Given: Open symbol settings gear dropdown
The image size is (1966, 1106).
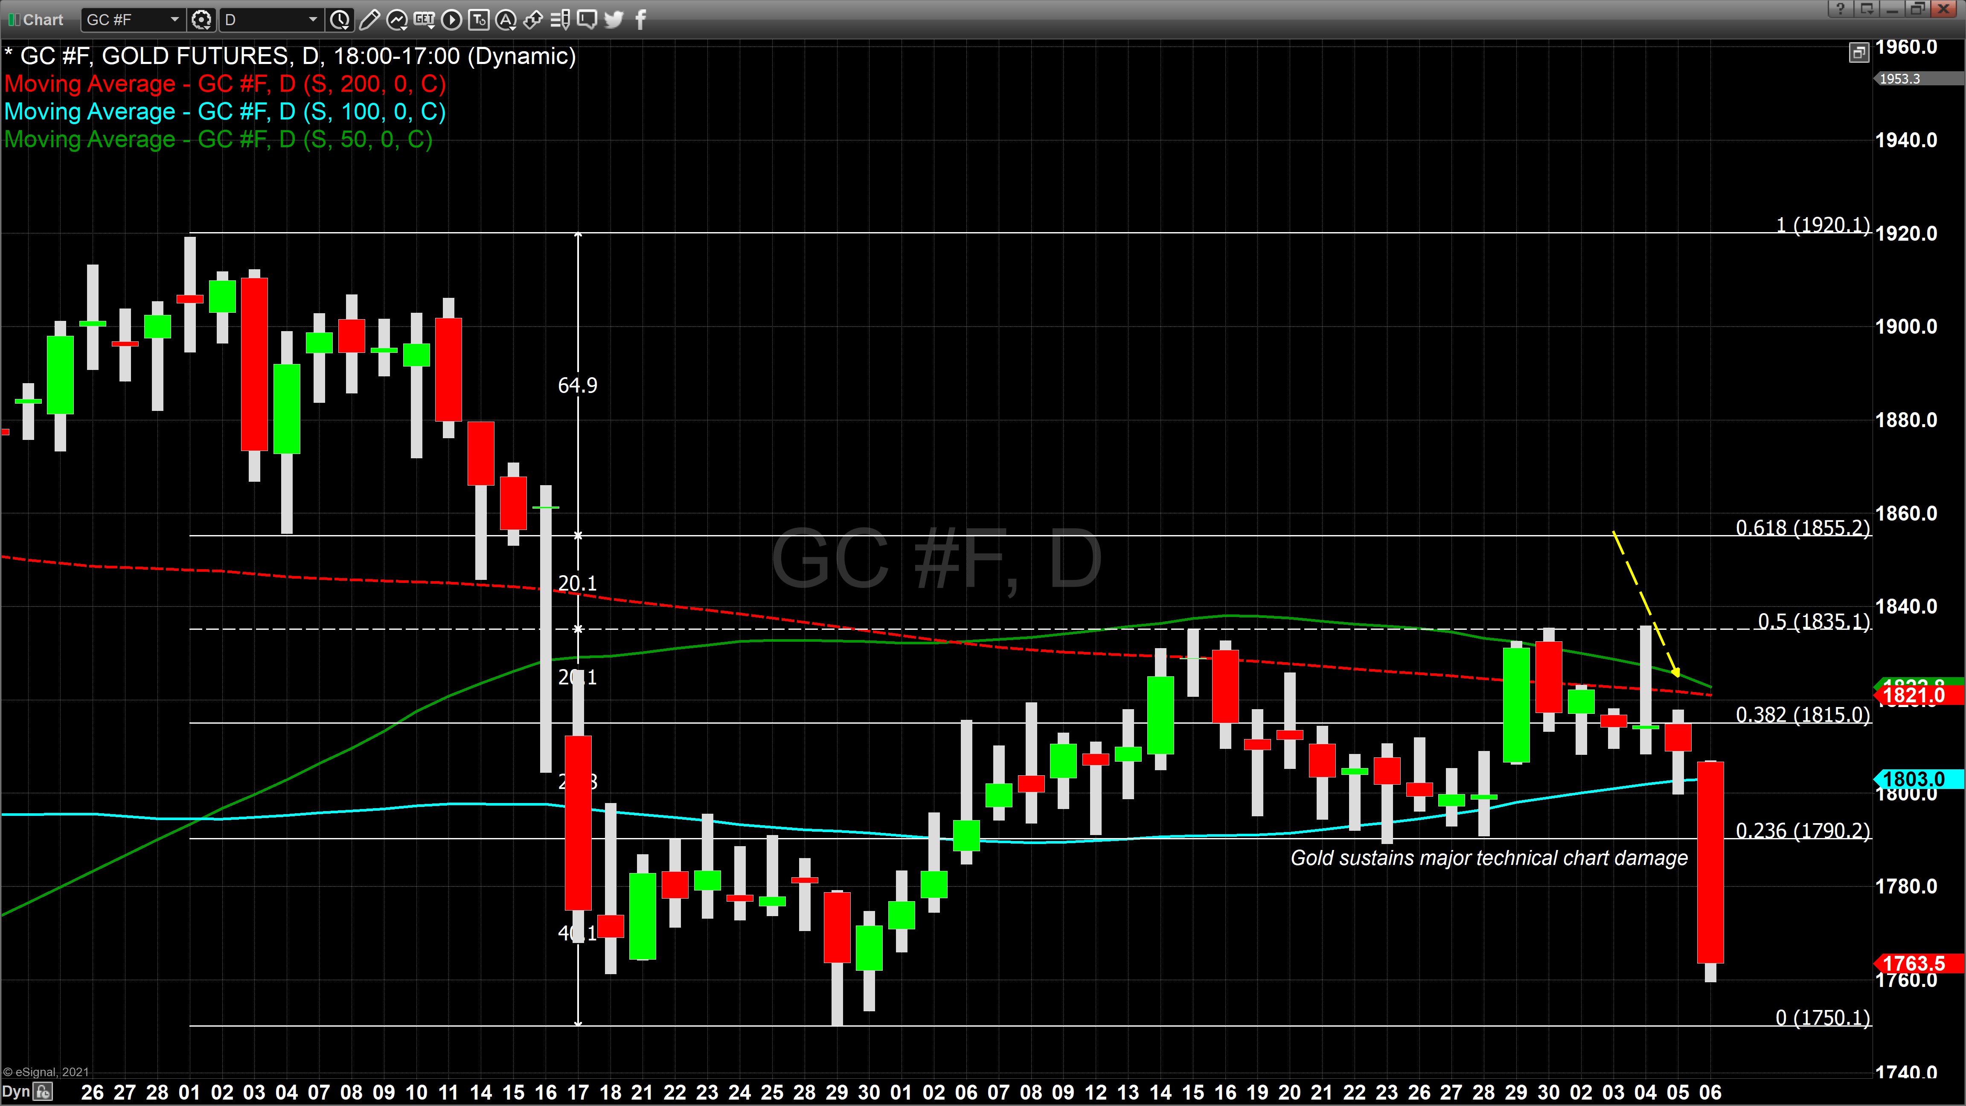Looking at the screenshot, I should (x=201, y=20).
